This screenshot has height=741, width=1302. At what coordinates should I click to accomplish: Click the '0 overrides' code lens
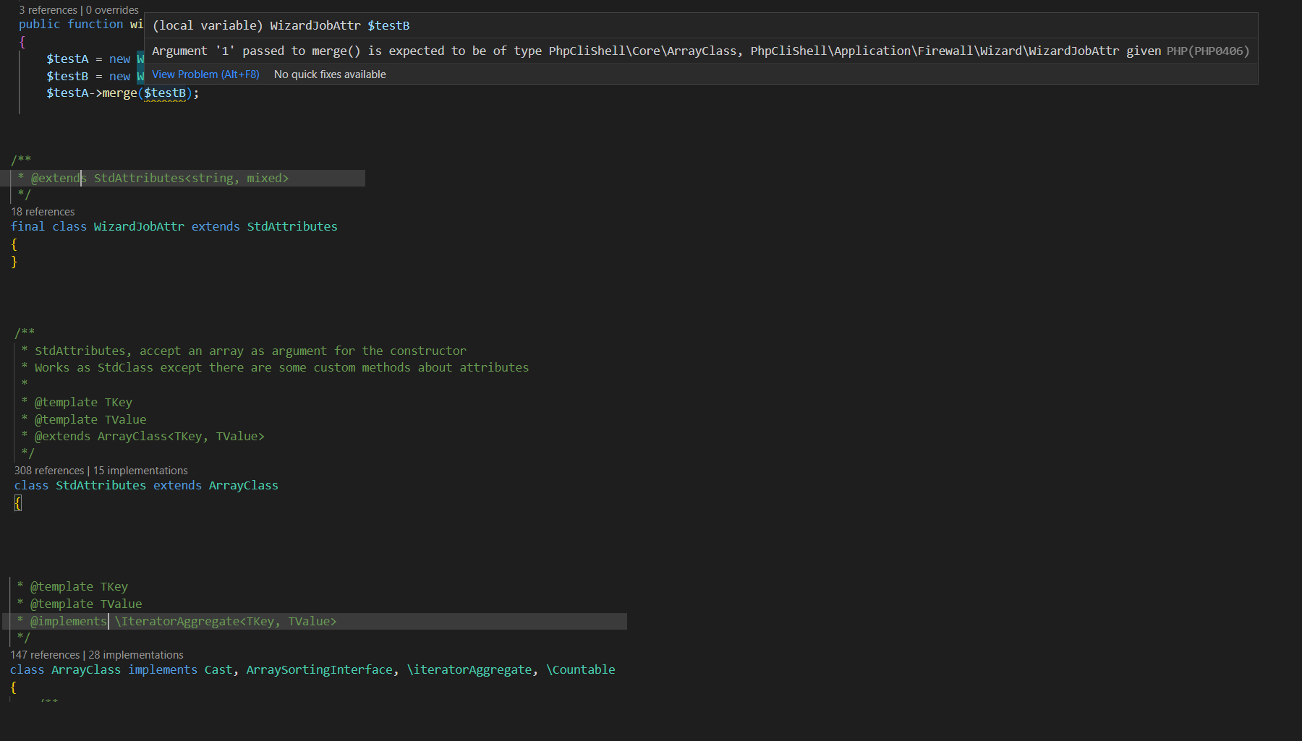pyautogui.click(x=112, y=10)
